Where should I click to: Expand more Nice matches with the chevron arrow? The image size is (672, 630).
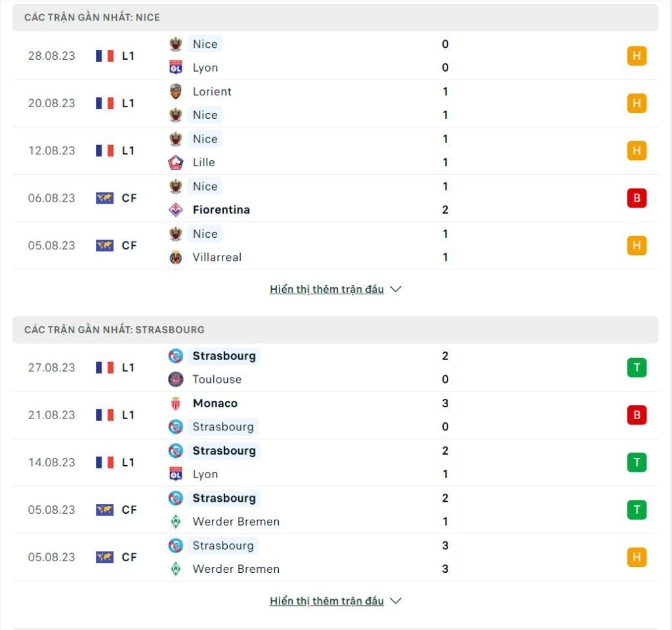tap(396, 289)
